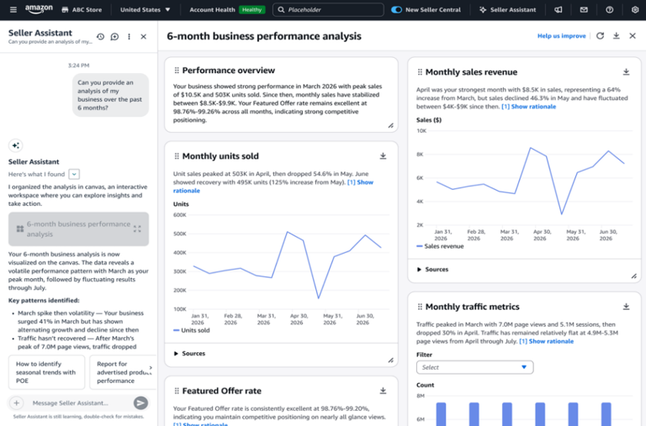This screenshot has height=426, width=646.
Task: Click the Healthy status badge
Action: pos(252,9)
